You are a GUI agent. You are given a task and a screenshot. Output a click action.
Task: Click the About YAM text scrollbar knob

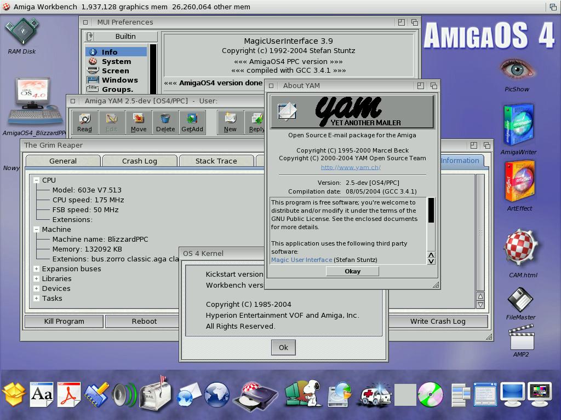[x=431, y=210]
